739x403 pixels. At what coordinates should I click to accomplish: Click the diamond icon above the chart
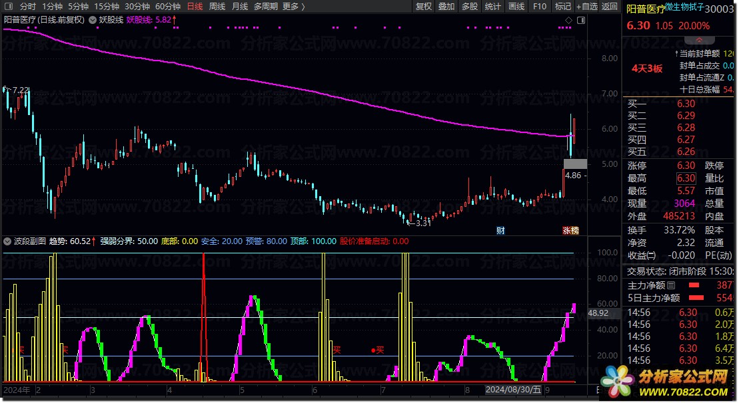pos(568,20)
